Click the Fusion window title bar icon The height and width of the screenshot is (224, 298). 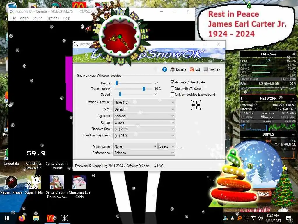pyautogui.click(x=12, y=11)
